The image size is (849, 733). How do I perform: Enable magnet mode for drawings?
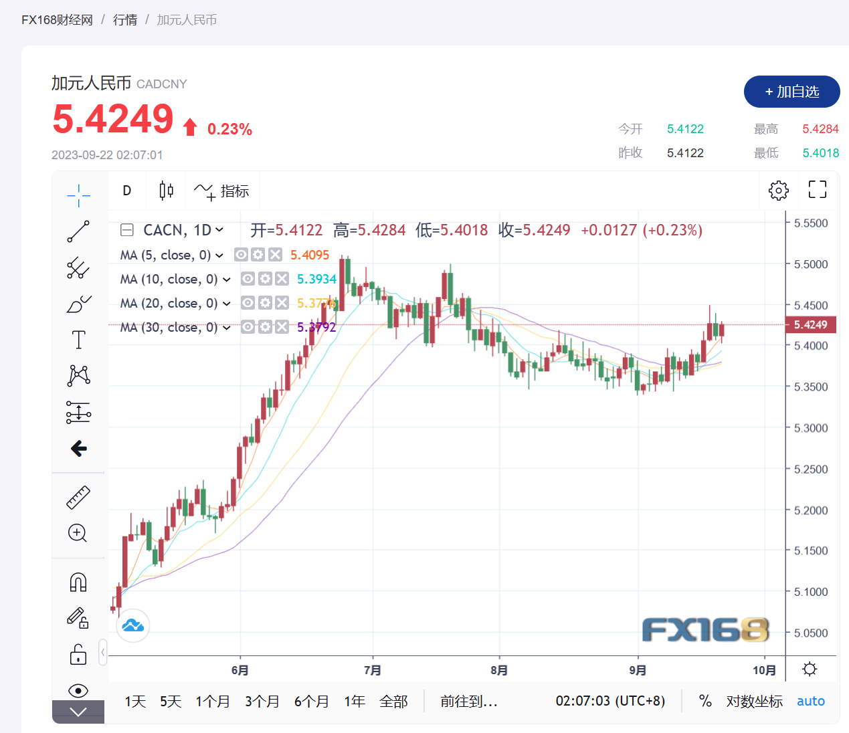point(78,582)
